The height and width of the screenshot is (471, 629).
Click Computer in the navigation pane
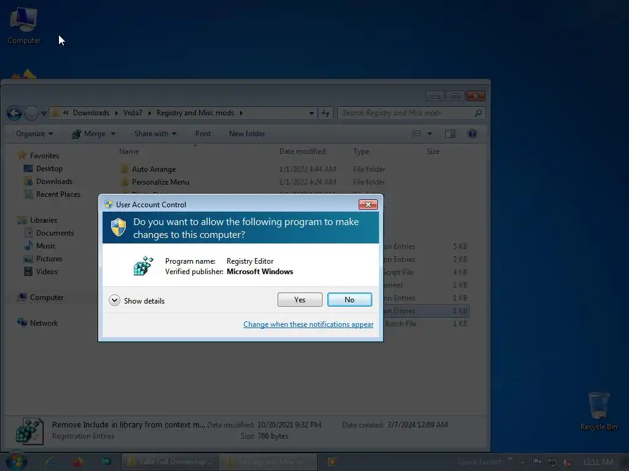[40, 297]
